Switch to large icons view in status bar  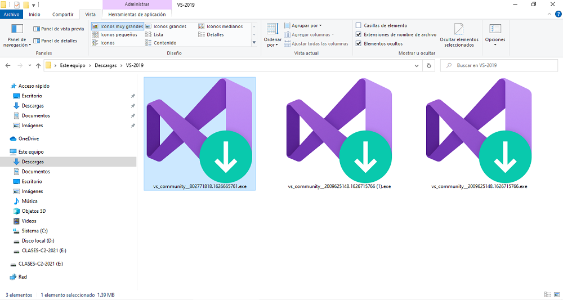pyautogui.click(x=557, y=294)
